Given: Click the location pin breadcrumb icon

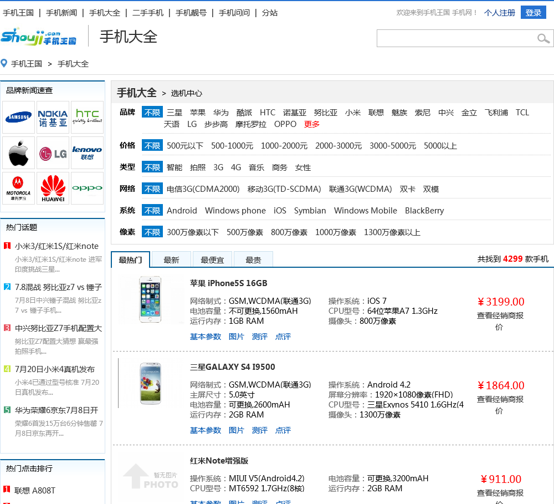Looking at the screenshot, I should click(4, 63).
